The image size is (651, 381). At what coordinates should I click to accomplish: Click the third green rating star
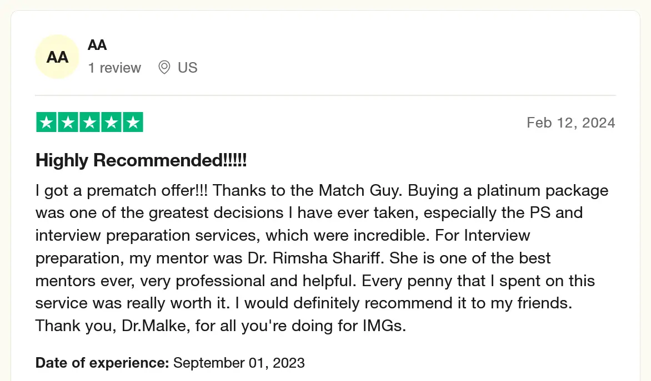click(x=89, y=123)
